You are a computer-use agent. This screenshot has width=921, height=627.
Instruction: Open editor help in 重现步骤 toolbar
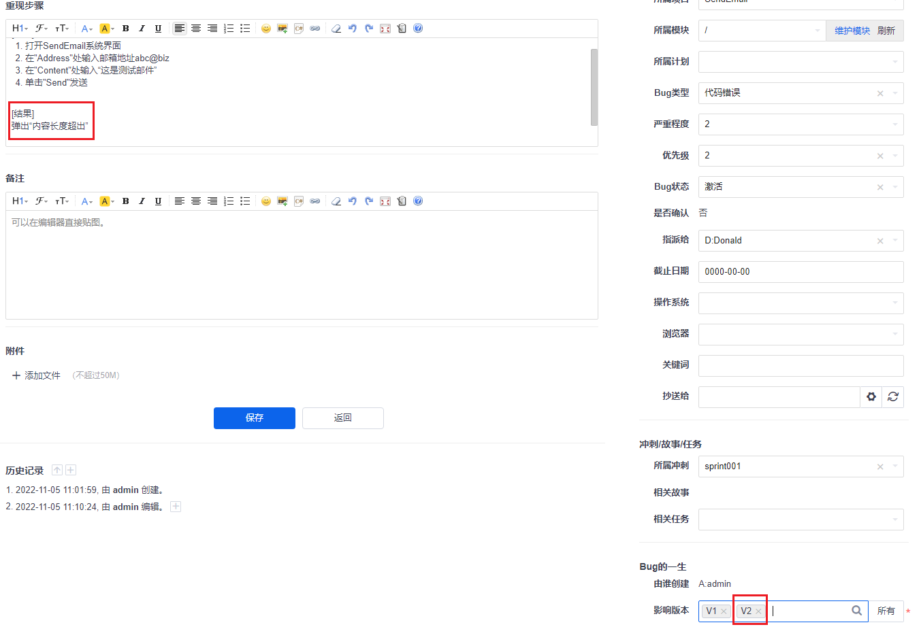tap(418, 29)
